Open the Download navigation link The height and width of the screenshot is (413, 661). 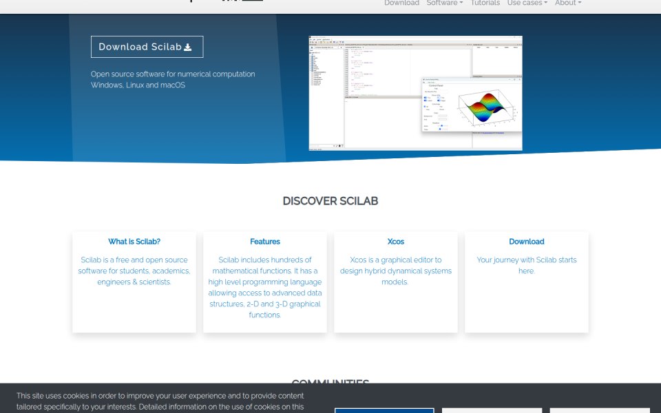click(401, 3)
